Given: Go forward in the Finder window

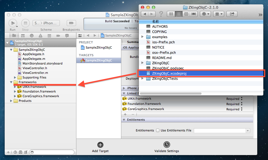Looking at the screenshot, I should [x=152, y=14].
